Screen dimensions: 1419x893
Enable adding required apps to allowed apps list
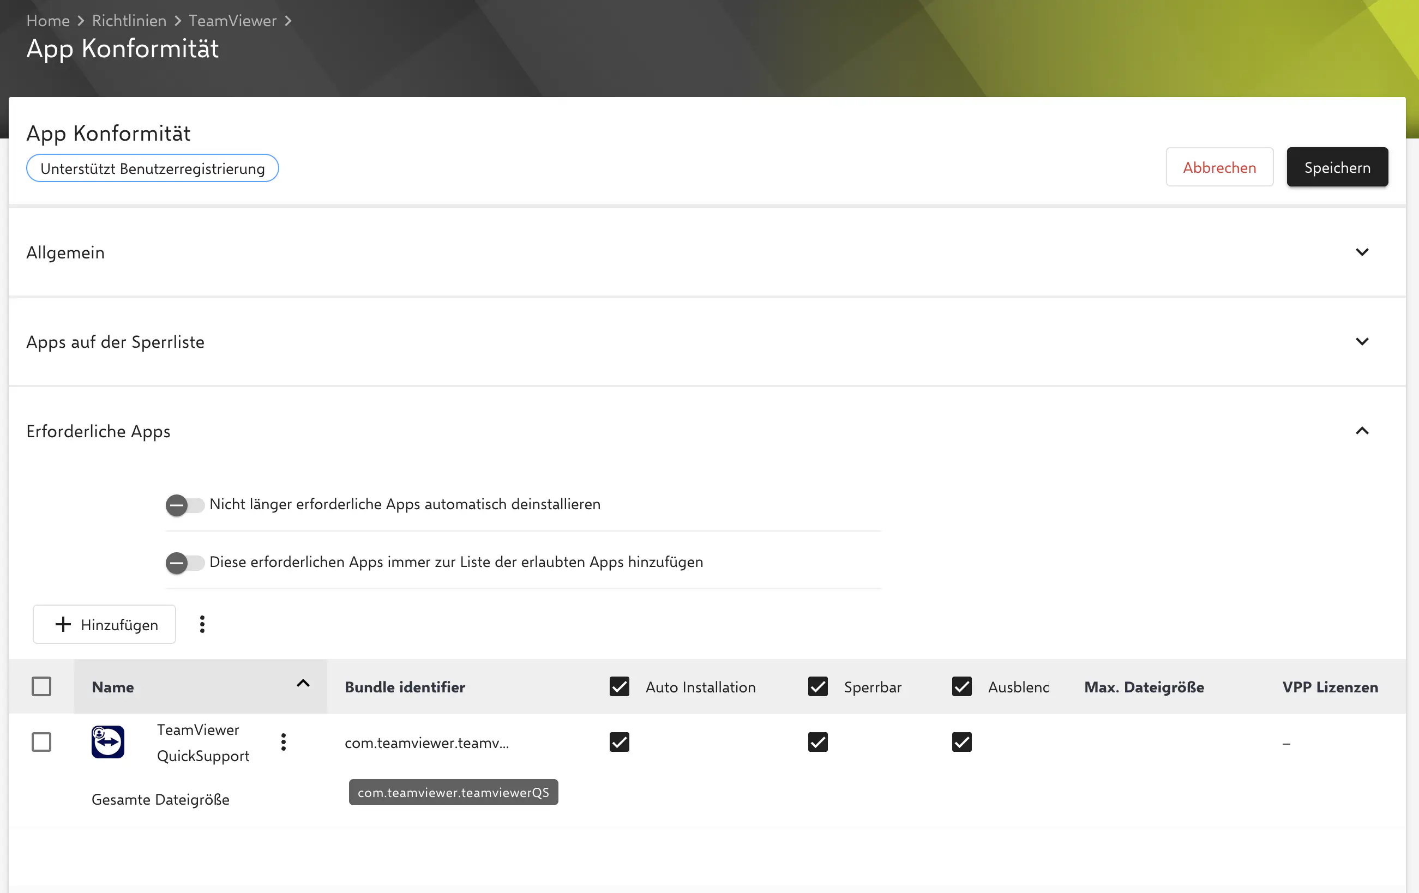[x=184, y=563]
